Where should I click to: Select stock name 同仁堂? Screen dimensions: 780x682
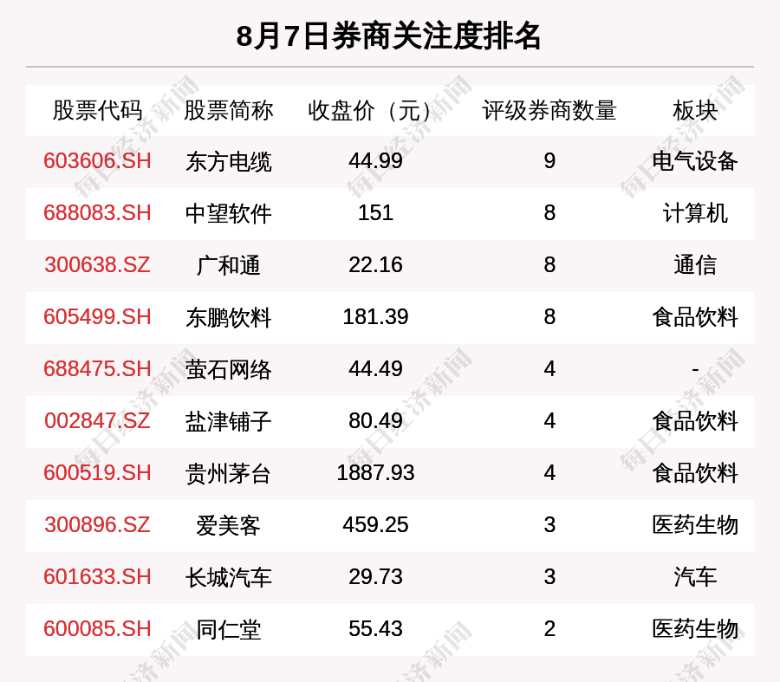[x=228, y=629]
